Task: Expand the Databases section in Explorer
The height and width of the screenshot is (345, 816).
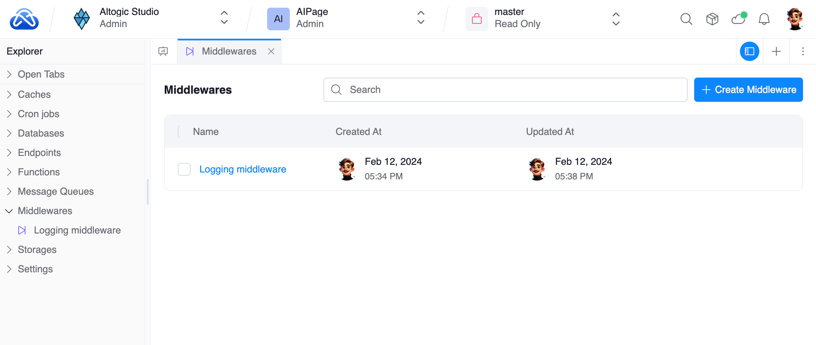Action: coord(41,133)
